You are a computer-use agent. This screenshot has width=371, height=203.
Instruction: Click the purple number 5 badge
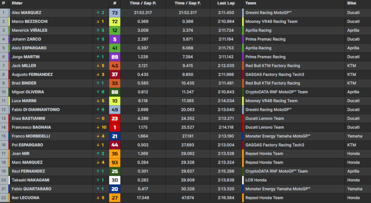[x=115, y=39]
